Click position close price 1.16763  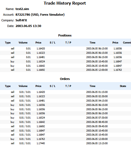(118, 70)
